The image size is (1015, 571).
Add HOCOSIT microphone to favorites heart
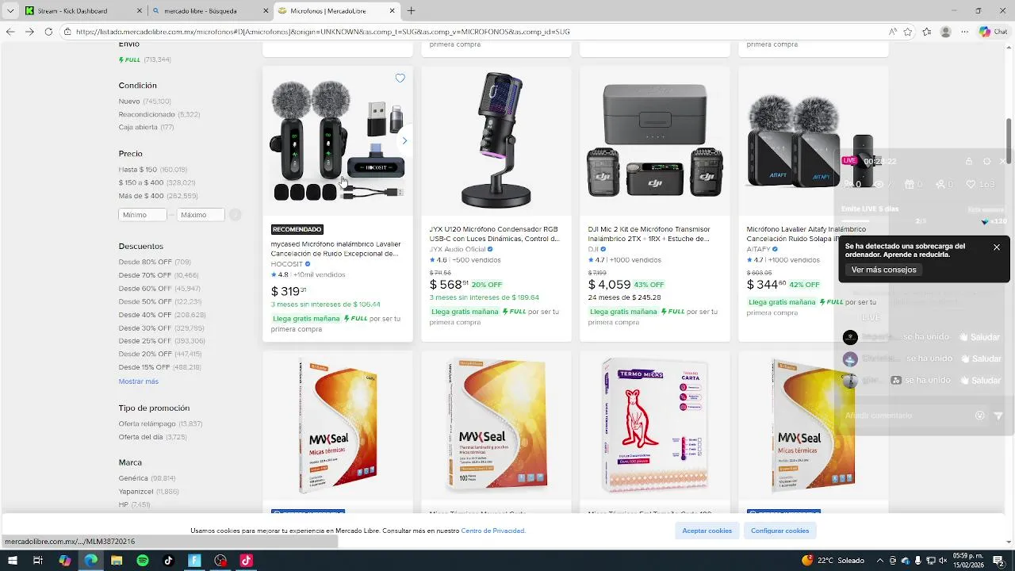[400, 78]
